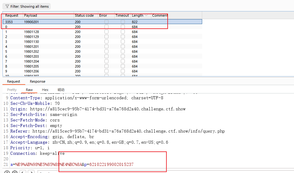Screen dimensions: 294x173
Task: Toggle Timeout checkbox for payload 19801129
Action: tap(123, 37)
